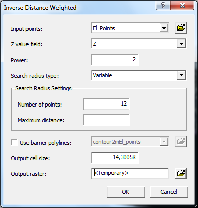Click the 'Maximum distance:' label
This screenshot has height=208, width=198.
coord(41,120)
